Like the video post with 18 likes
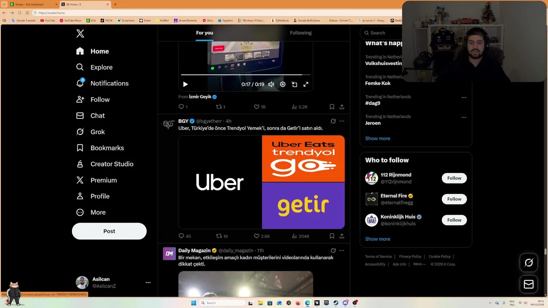548x308 pixels. 259,107
